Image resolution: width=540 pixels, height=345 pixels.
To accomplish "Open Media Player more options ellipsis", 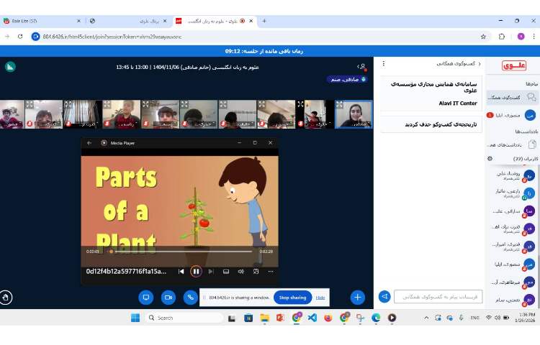I will click(x=271, y=272).
